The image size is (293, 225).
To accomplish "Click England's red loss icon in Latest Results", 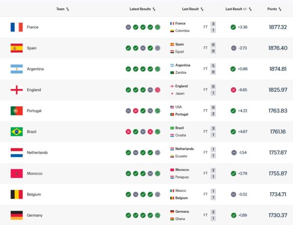I will (x=157, y=90).
